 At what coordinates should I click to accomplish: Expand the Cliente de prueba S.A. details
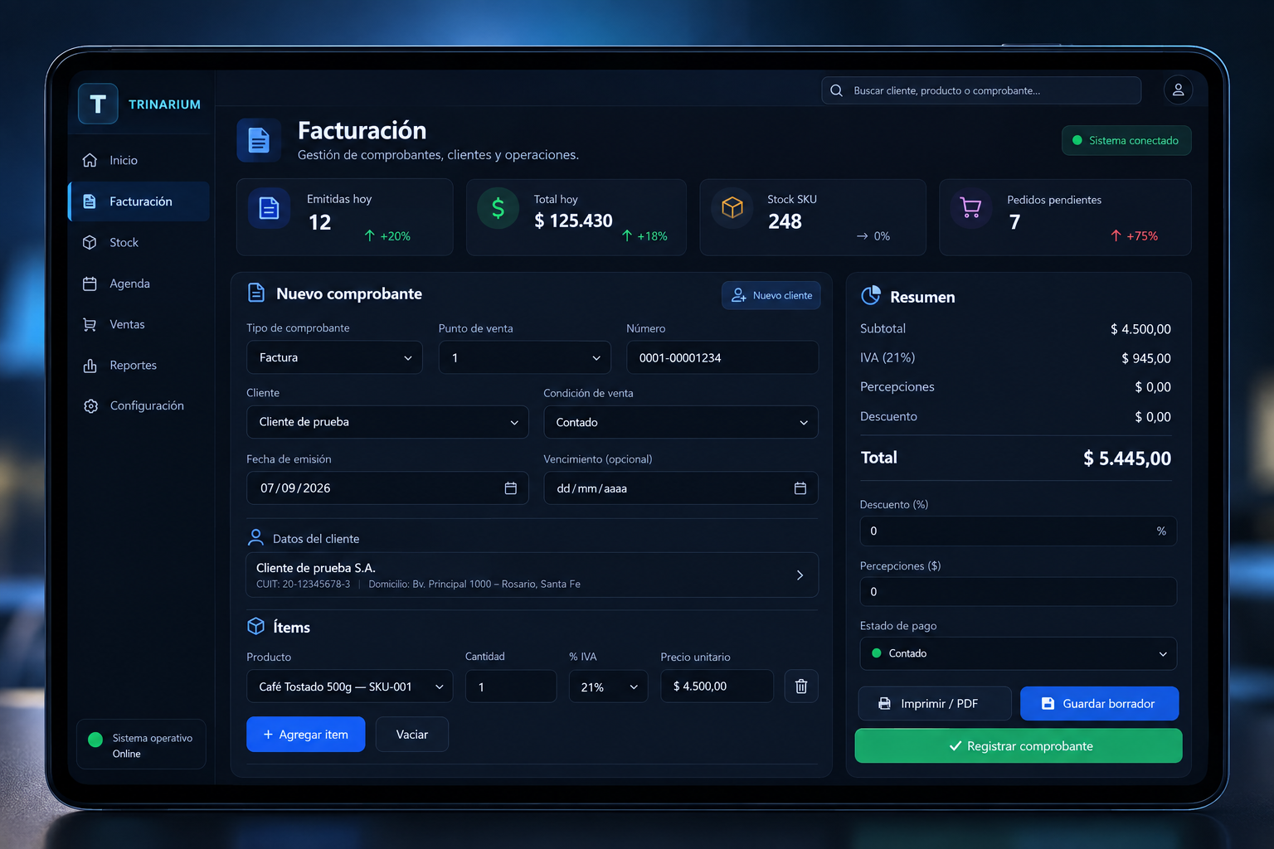(532, 575)
